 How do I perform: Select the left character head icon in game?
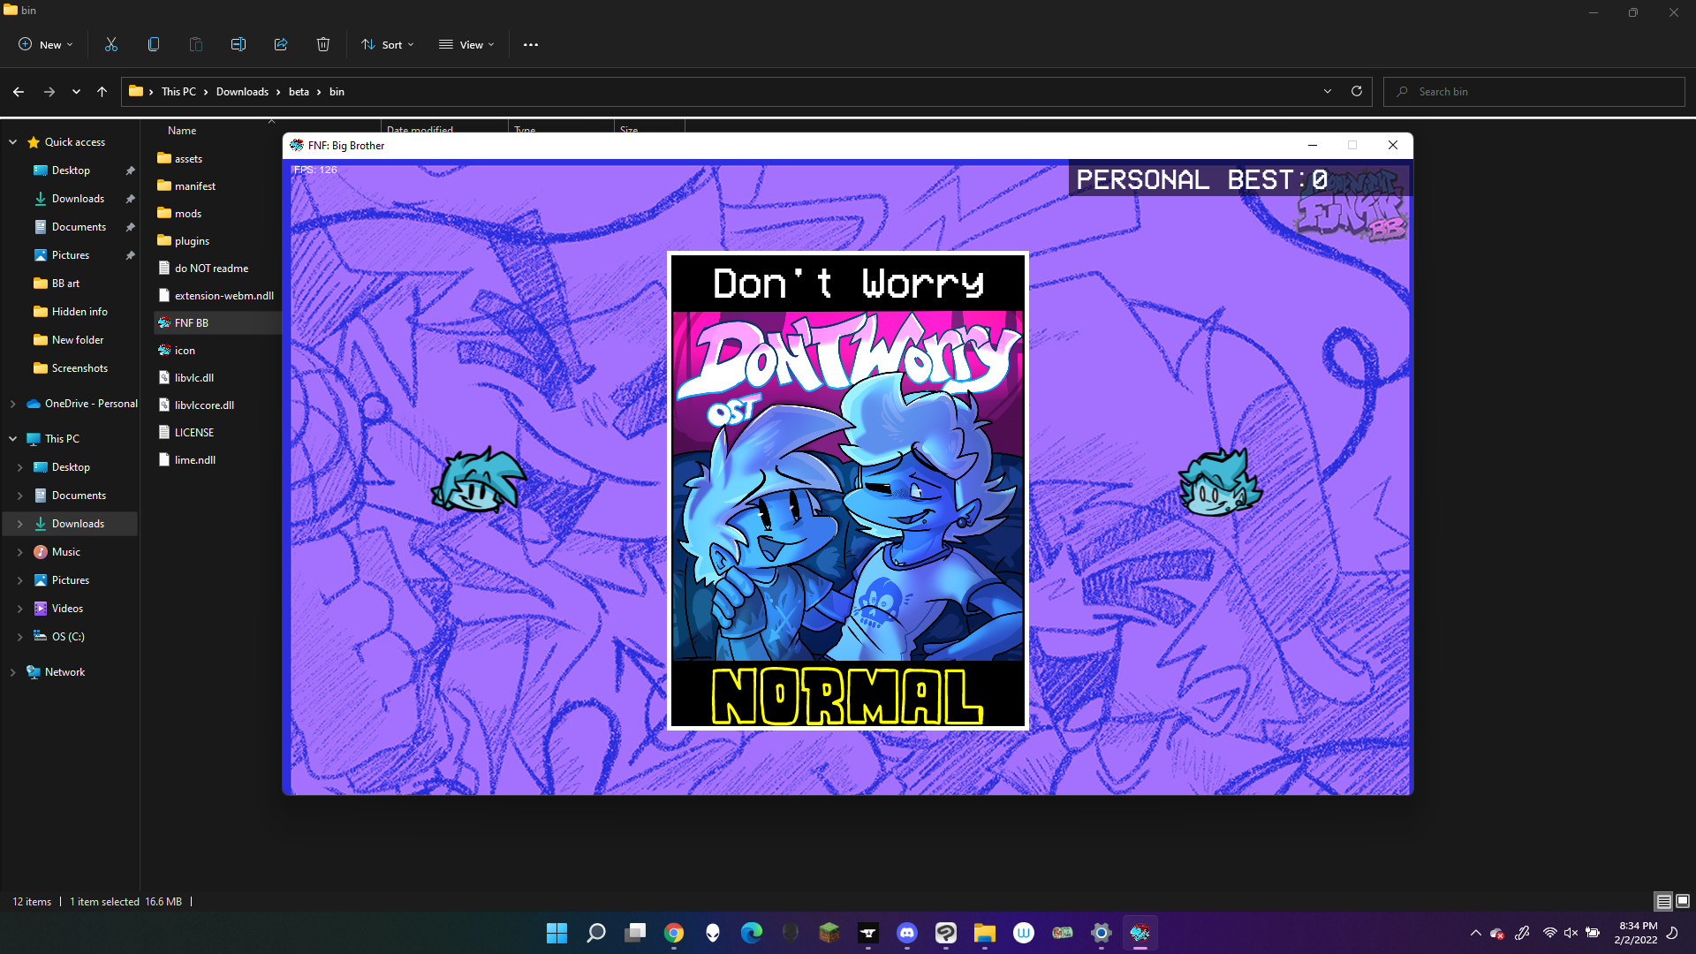click(x=478, y=481)
